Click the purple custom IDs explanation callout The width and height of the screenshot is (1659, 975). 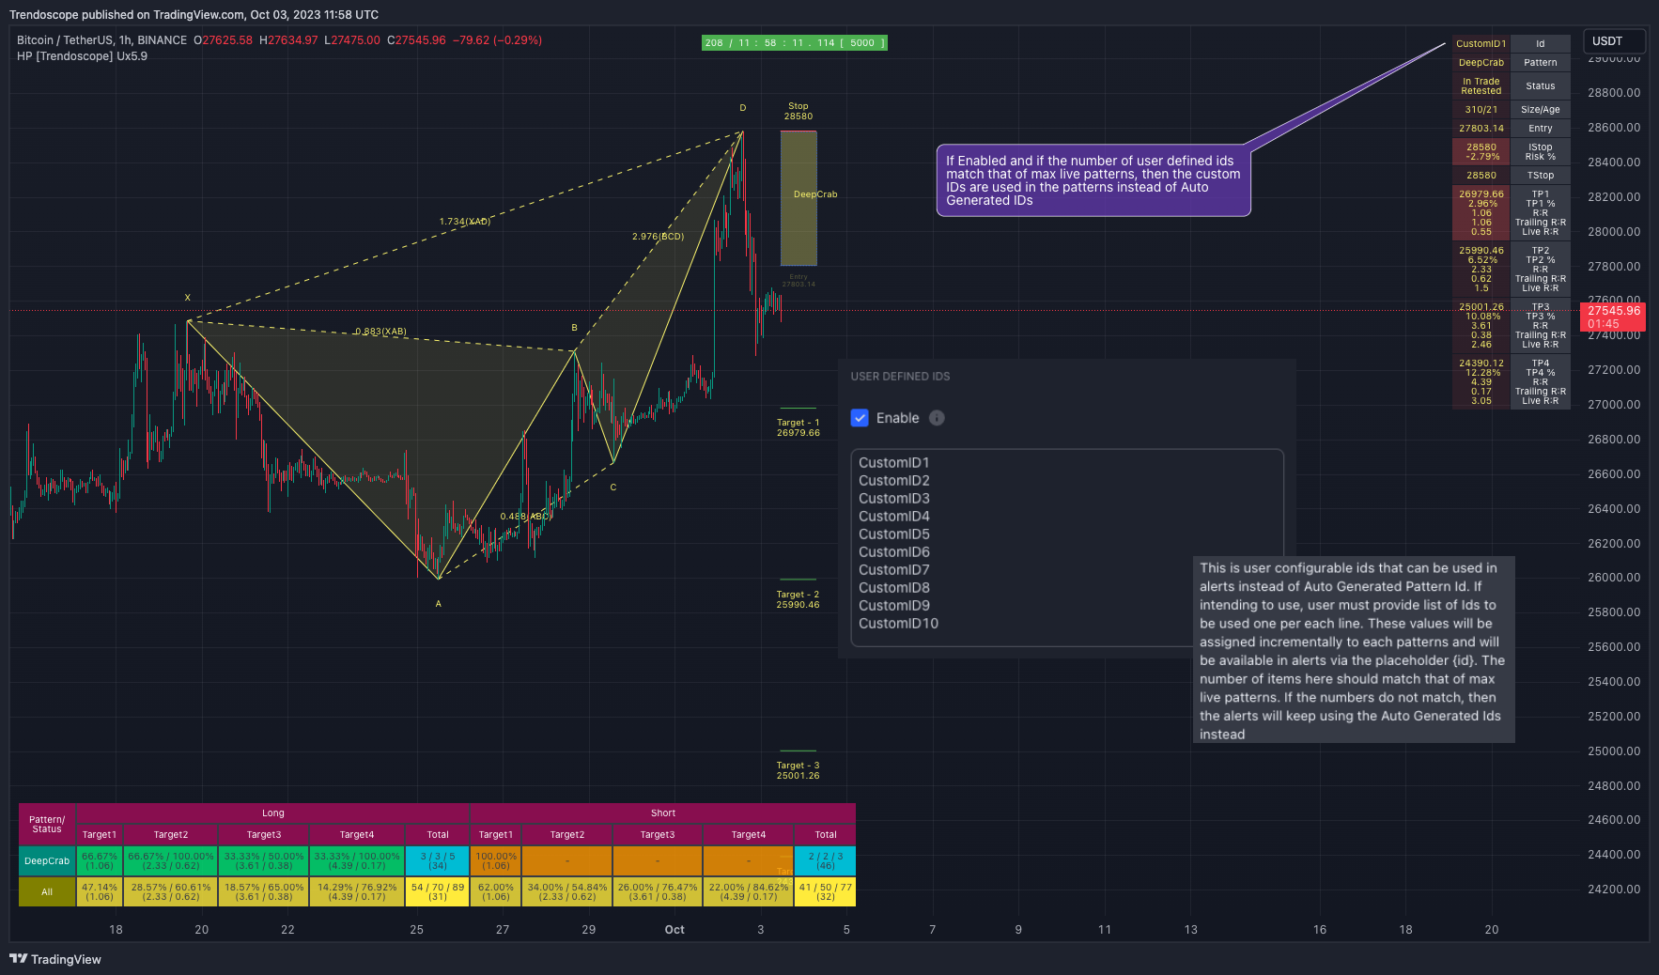(1093, 180)
